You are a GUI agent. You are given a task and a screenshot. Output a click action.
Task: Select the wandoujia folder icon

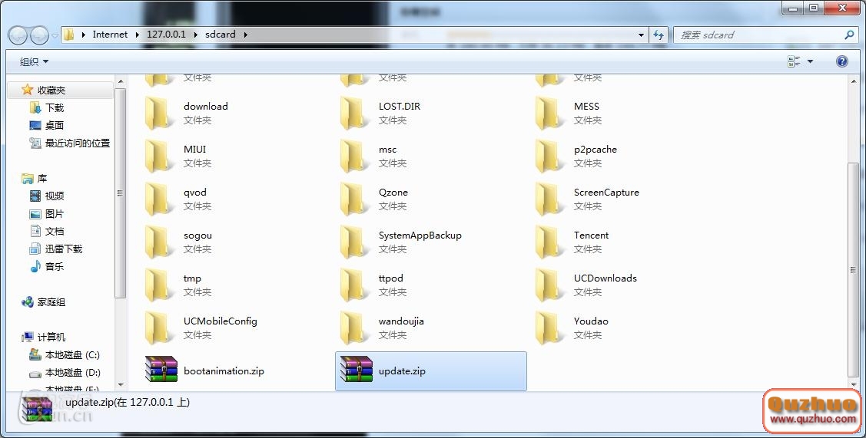click(354, 328)
